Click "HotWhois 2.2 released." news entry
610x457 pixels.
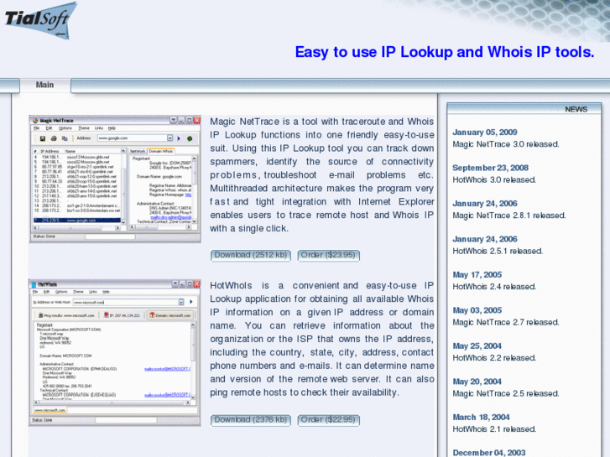click(x=494, y=358)
